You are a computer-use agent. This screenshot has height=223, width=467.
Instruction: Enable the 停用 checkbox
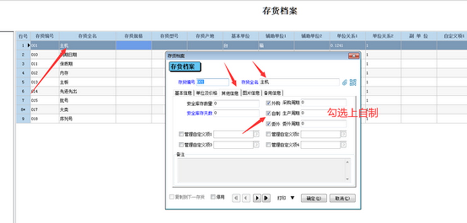pos(213,198)
